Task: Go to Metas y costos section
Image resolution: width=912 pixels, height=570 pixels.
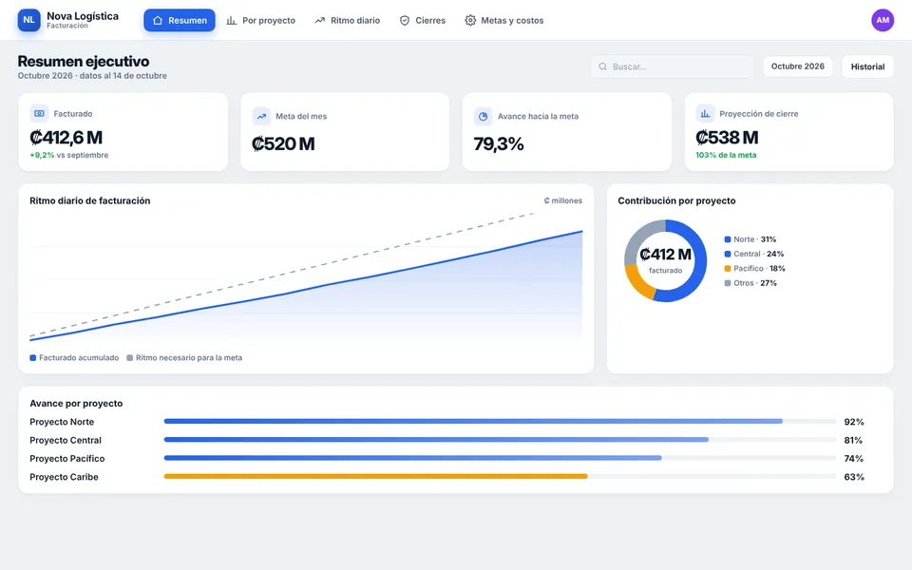Action: [x=504, y=20]
